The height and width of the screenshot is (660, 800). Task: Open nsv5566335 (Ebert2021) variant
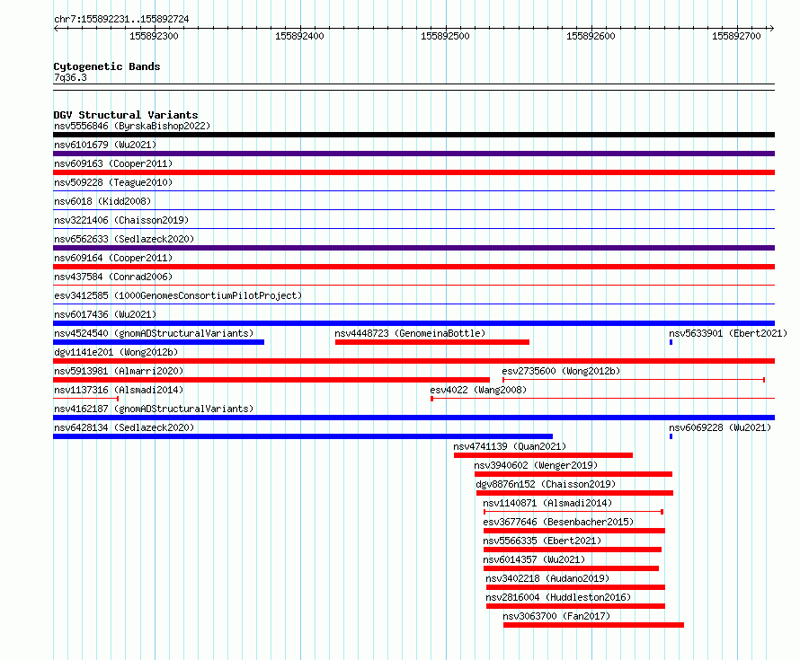542,541
